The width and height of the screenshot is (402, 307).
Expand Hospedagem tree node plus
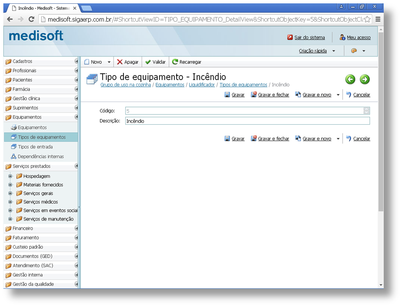[x=10, y=176]
